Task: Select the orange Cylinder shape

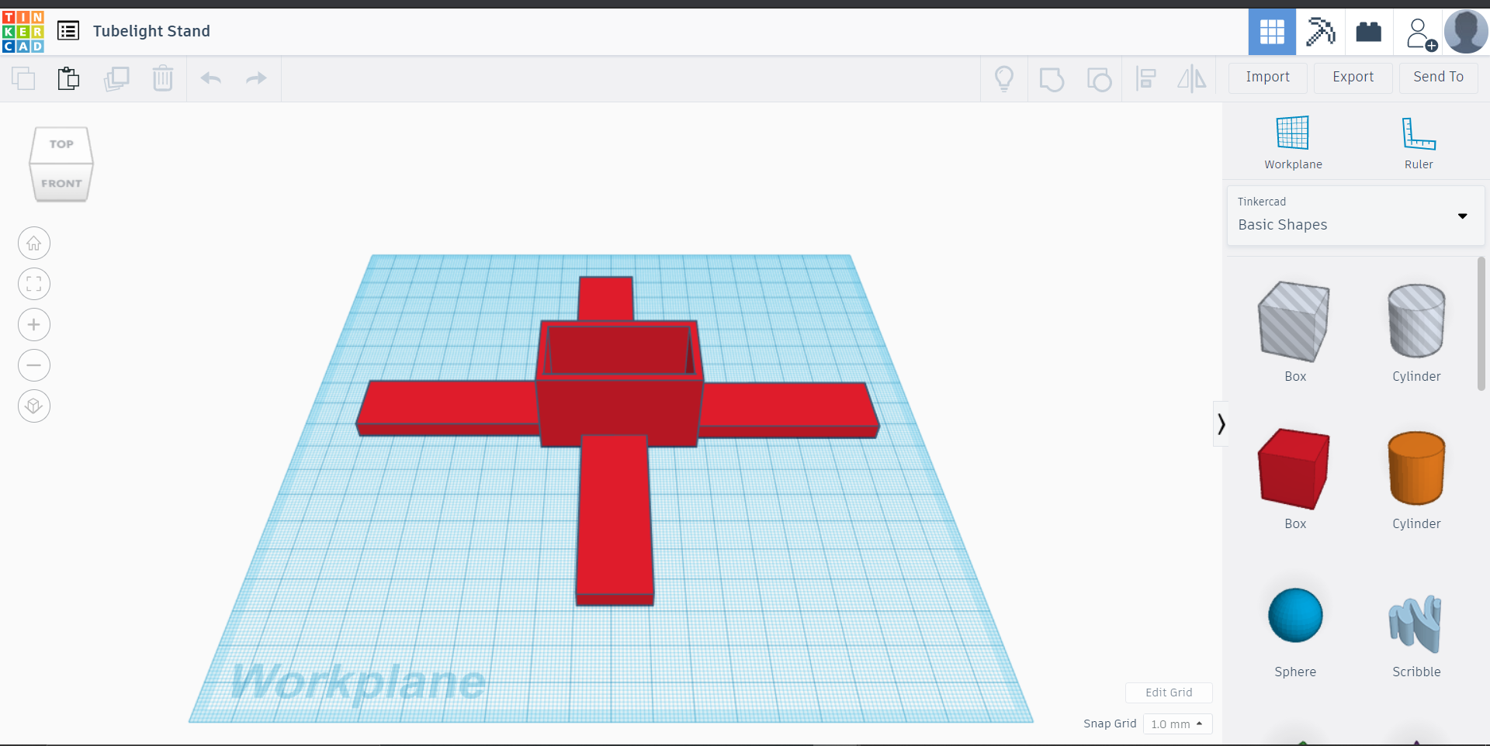Action: 1415,469
